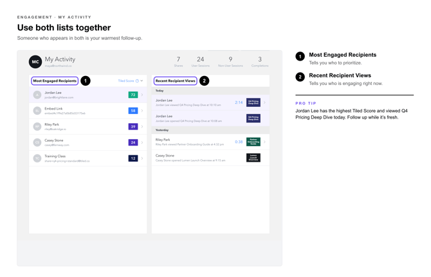The width and height of the screenshot is (431, 277).
Task: Click the dark 12 score badge
Action: pyautogui.click(x=133, y=158)
